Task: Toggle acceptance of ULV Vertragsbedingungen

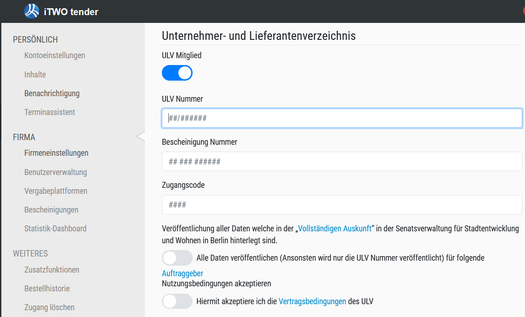Action: (x=177, y=301)
